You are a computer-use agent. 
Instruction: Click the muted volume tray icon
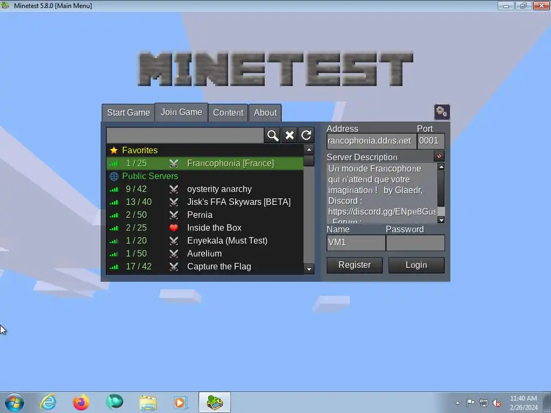tap(497, 403)
